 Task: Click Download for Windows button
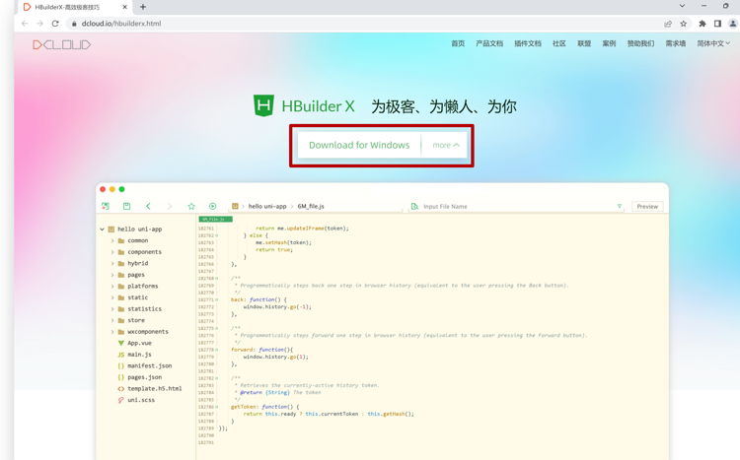[359, 145]
